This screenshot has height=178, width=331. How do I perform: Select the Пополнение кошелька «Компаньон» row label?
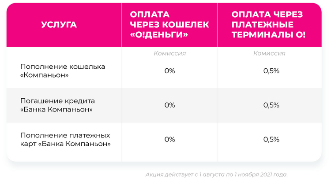click(63, 71)
